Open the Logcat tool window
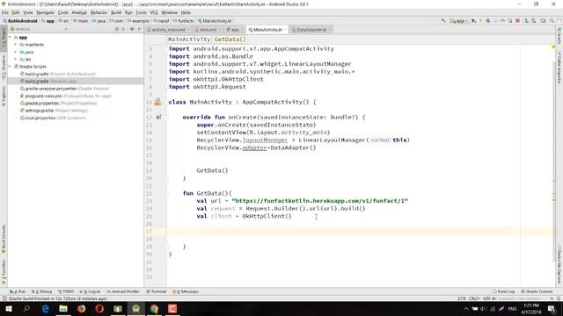This screenshot has width=563, height=316. pyautogui.click(x=90, y=291)
